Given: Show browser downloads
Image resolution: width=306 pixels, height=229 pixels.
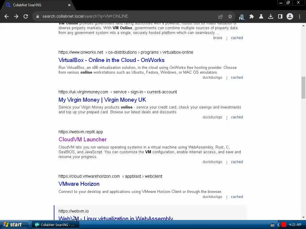Looking at the screenshot, I should click(271, 16).
